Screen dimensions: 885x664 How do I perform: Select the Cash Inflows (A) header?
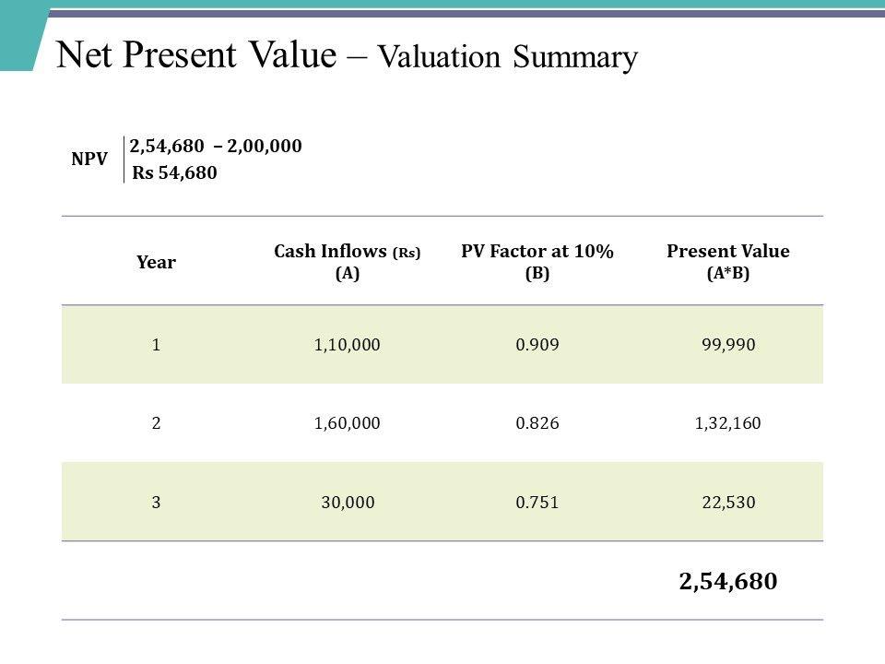pos(348,262)
